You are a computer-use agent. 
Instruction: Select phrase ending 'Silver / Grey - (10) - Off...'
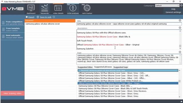pos(128,76)
